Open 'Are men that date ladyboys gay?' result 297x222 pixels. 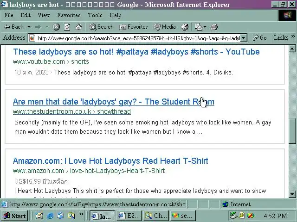(113, 102)
